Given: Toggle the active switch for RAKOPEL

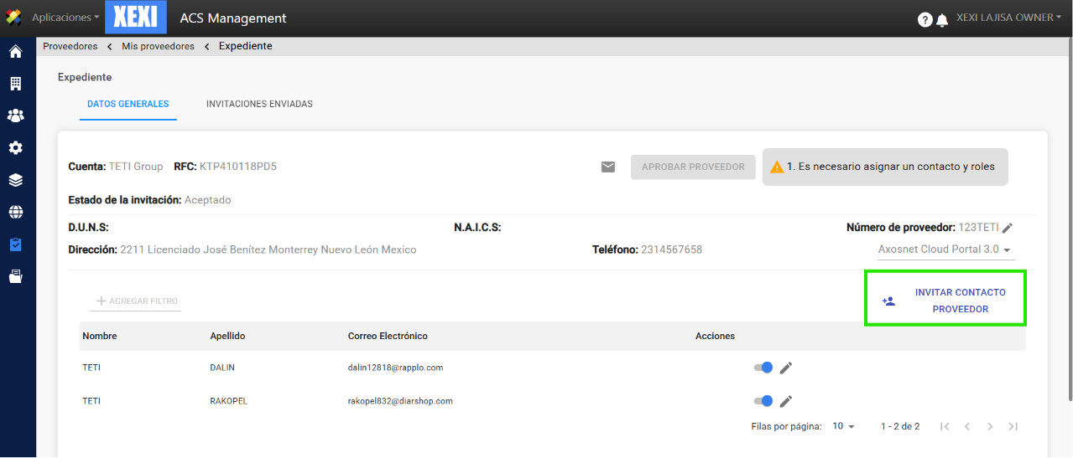Looking at the screenshot, I should point(763,401).
